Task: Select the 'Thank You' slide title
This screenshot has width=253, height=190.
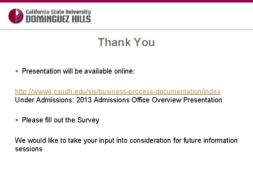Action: click(126, 42)
